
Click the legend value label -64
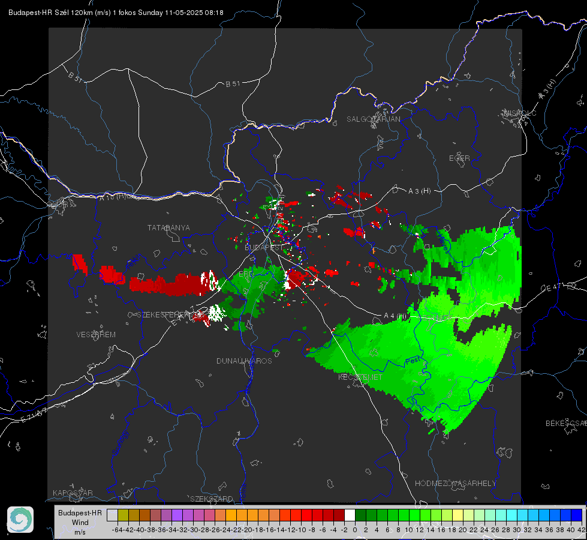pos(118,530)
